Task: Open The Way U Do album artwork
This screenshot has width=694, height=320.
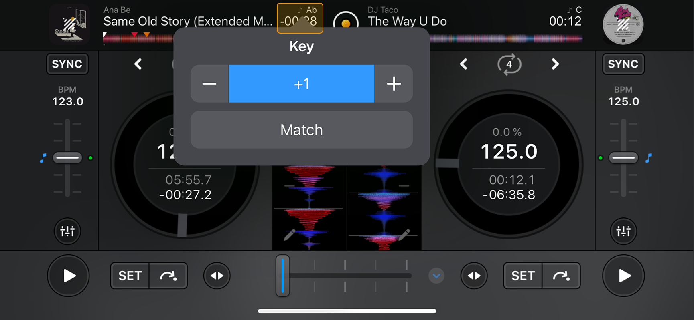Action: click(623, 24)
